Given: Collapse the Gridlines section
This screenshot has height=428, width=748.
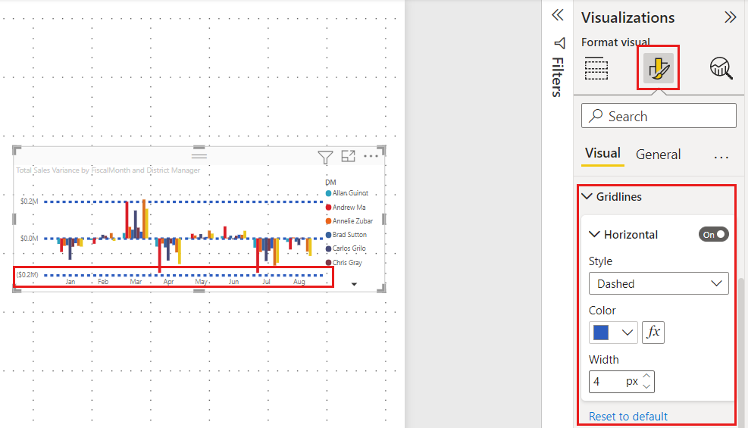Looking at the screenshot, I should point(587,196).
